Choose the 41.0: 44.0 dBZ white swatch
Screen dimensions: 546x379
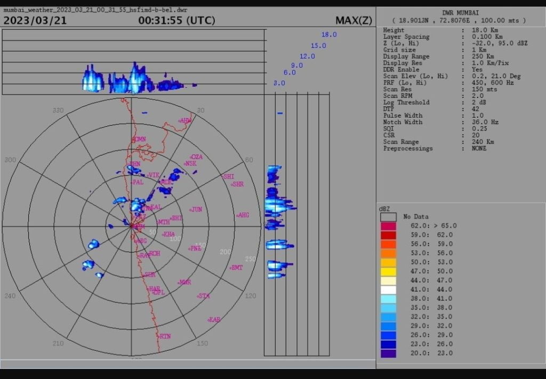pyautogui.click(x=388, y=290)
